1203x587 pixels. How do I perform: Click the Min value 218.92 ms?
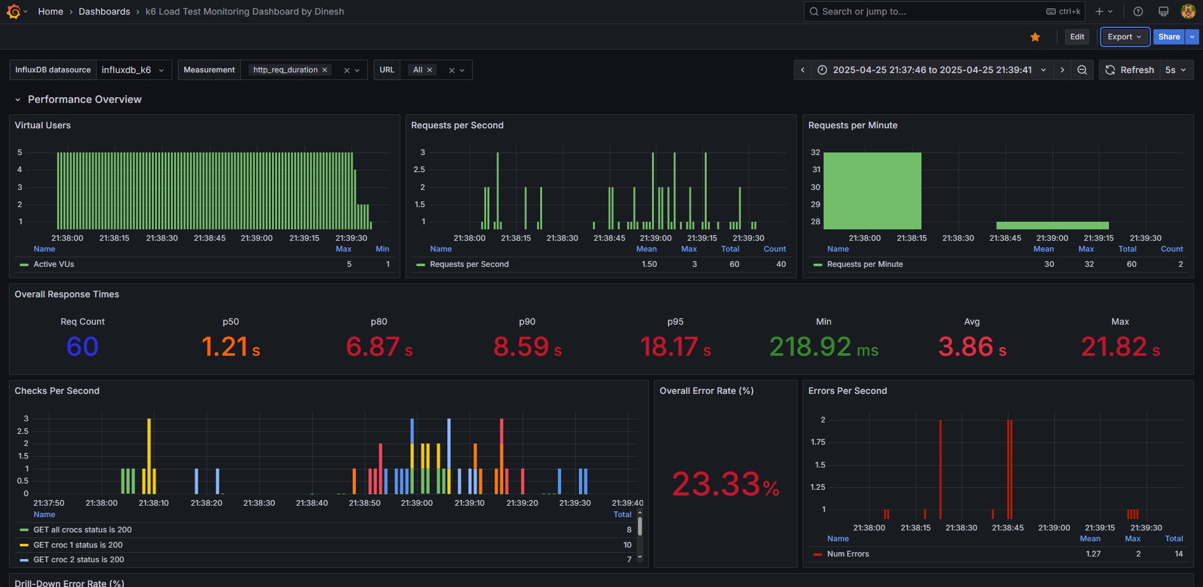[x=824, y=347]
